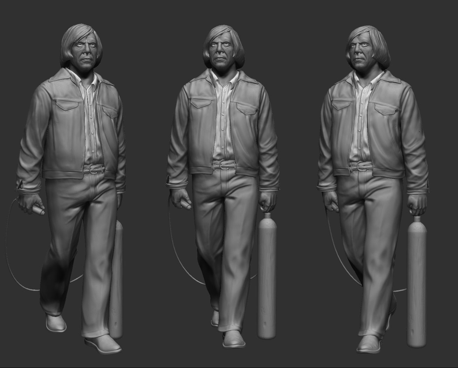This screenshot has width=458, height=368.
Task: Select the left sculpted figure's head
Action: [x=81, y=47]
